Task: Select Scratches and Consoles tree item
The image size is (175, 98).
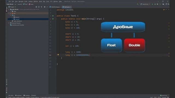Action: click(x=17, y=25)
